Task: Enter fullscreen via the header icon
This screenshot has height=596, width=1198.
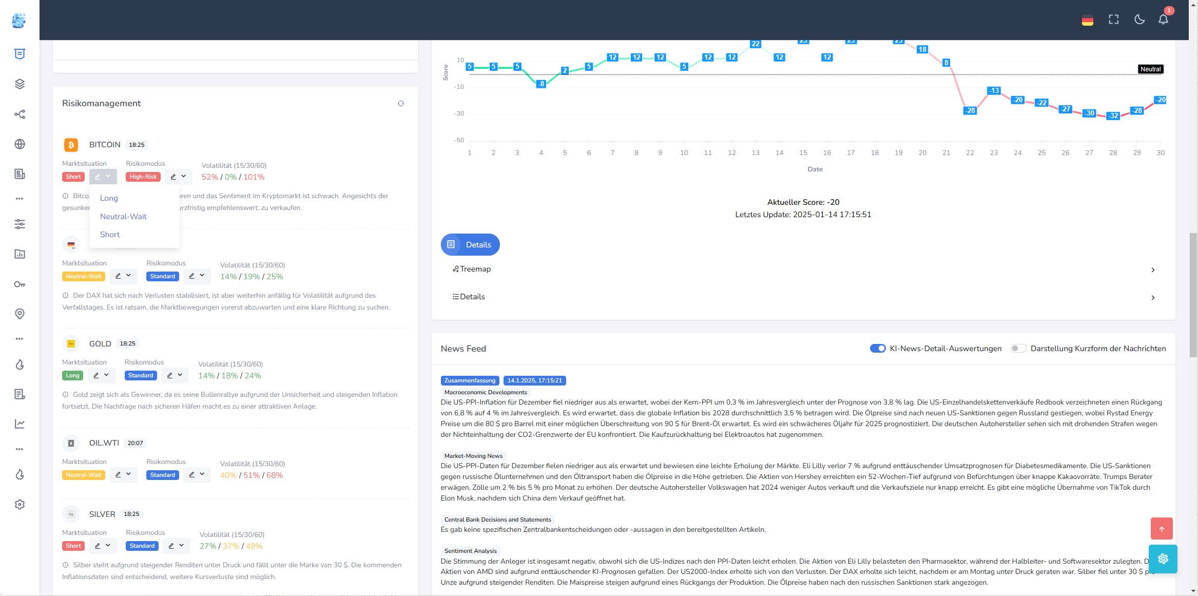Action: click(x=1113, y=20)
